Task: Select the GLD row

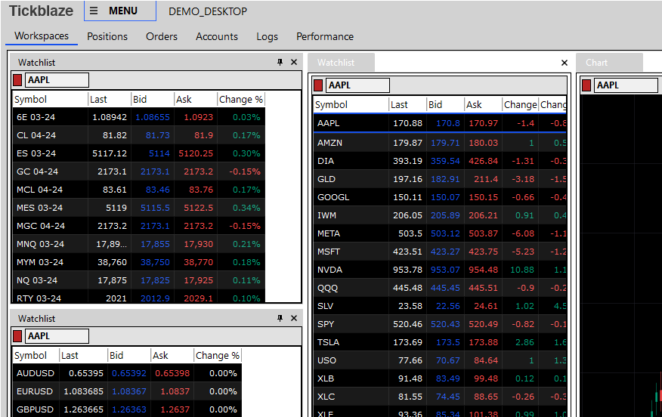Action: click(440, 179)
